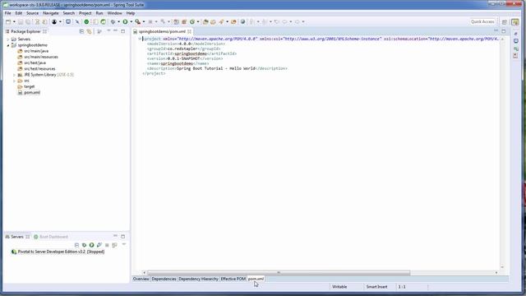The width and height of the screenshot is (526, 296).
Task: Click the Debug toolbar icon
Action: (113, 22)
